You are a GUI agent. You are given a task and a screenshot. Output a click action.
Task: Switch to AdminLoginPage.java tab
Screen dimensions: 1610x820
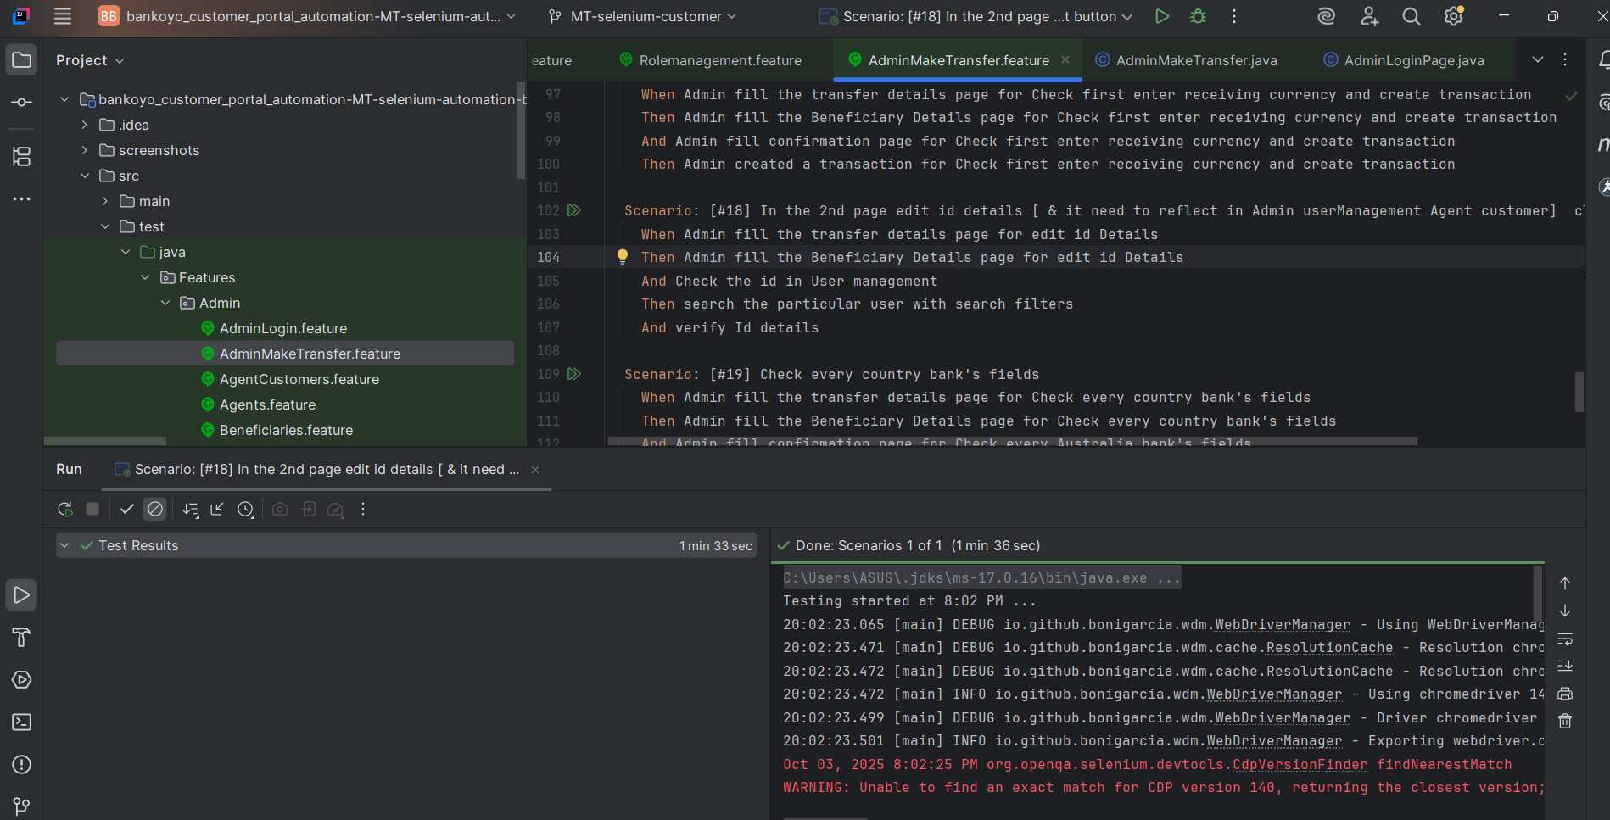tap(1413, 60)
